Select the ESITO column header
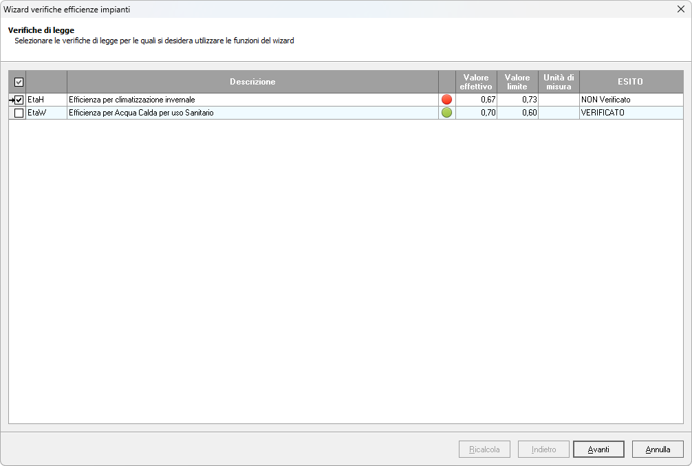 point(631,82)
